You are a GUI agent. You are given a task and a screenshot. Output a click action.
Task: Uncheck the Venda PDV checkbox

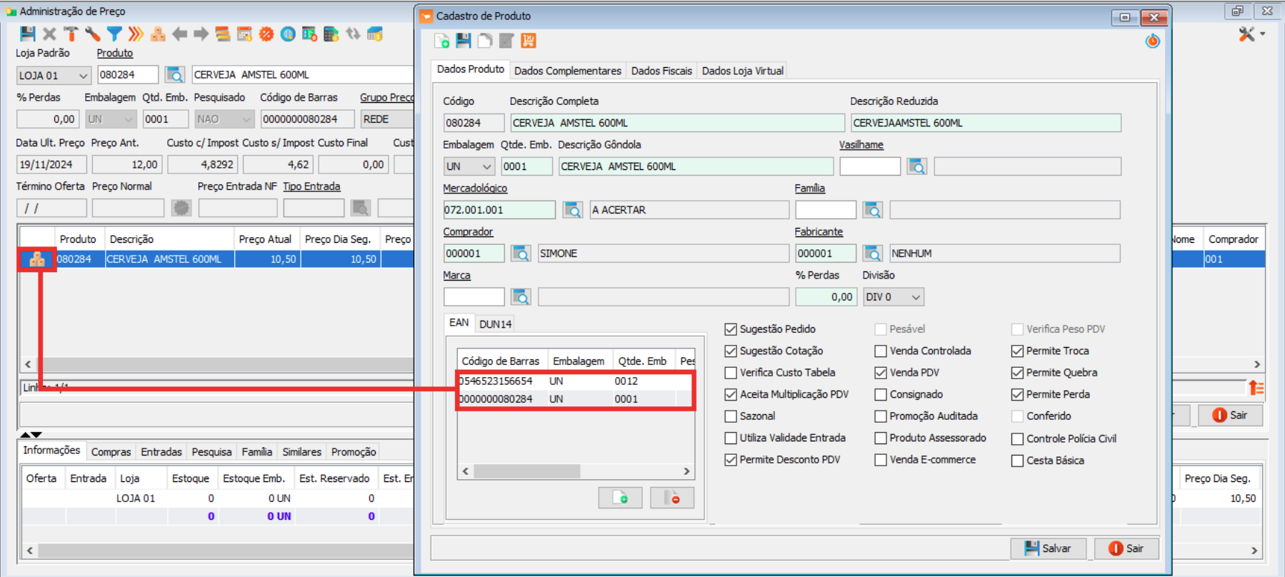pos(881,373)
